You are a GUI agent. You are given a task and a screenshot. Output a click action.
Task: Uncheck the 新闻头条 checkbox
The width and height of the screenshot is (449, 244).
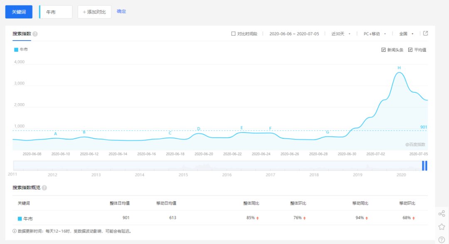[383, 50]
